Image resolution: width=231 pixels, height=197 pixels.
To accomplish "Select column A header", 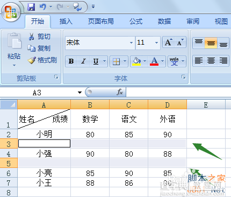I will click(44, 105).
